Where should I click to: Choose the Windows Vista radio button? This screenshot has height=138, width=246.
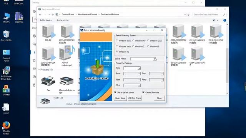click(x=117, y=46)
